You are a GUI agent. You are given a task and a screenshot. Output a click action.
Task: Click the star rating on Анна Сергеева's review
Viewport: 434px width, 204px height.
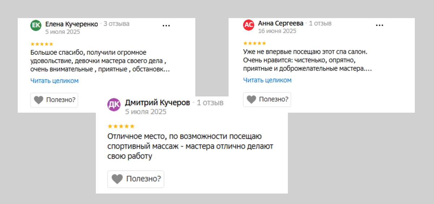point(254,43)
